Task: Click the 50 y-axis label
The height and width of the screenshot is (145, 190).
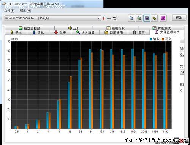Action: [9, 80]
